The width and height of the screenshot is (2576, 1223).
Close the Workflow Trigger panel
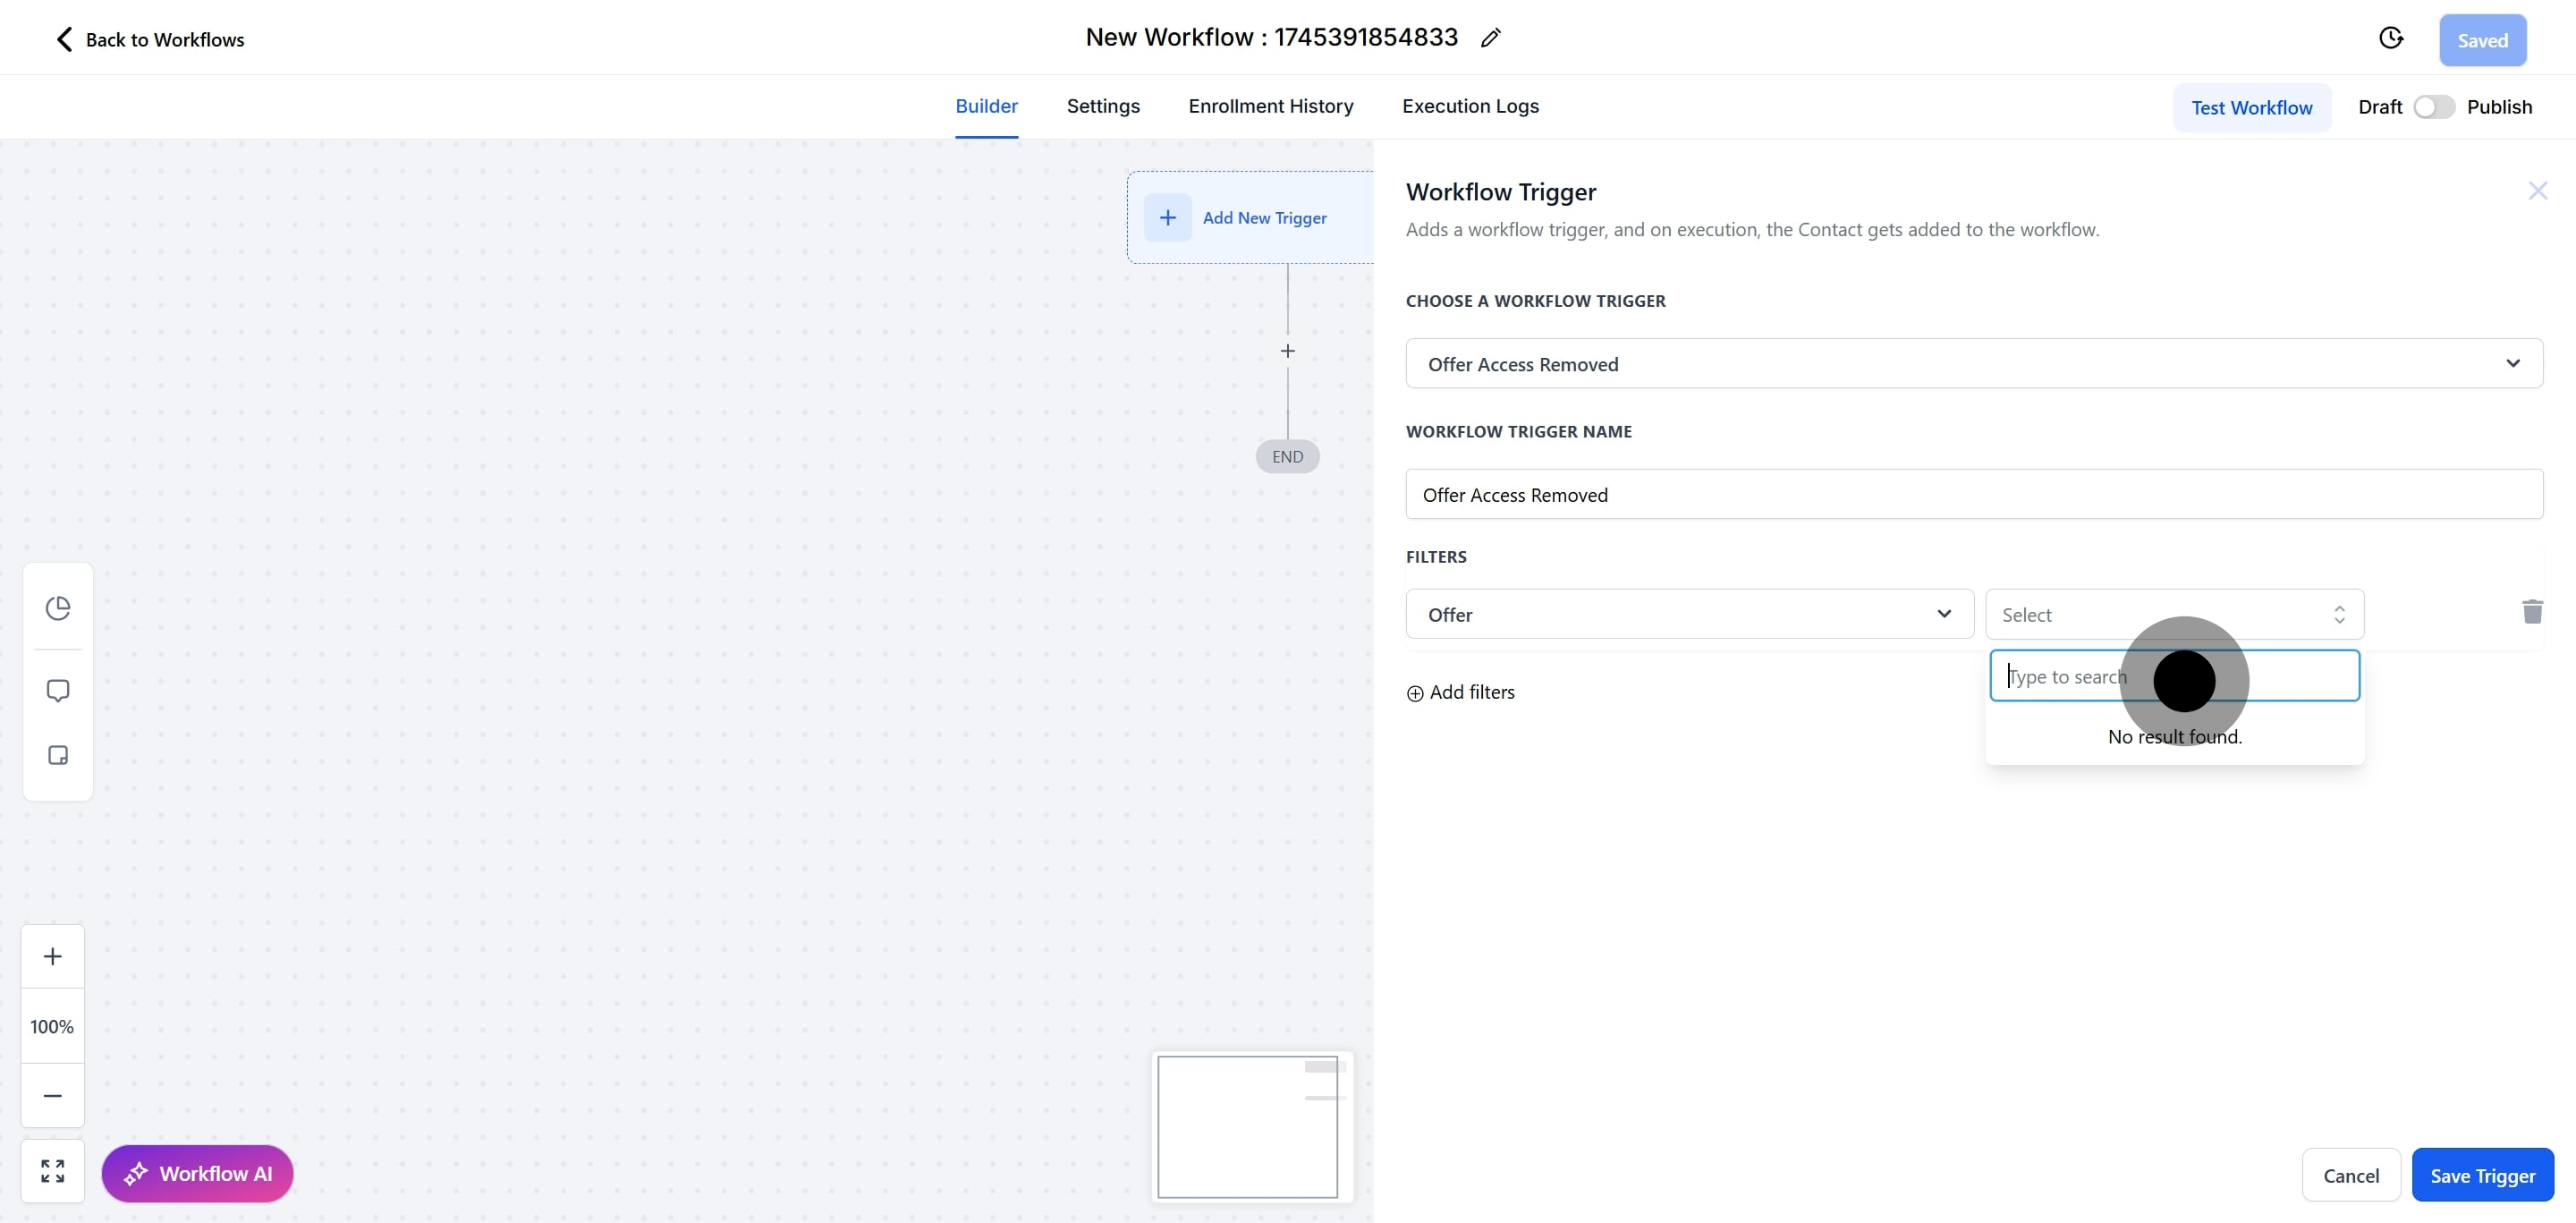click(2537, 191)
